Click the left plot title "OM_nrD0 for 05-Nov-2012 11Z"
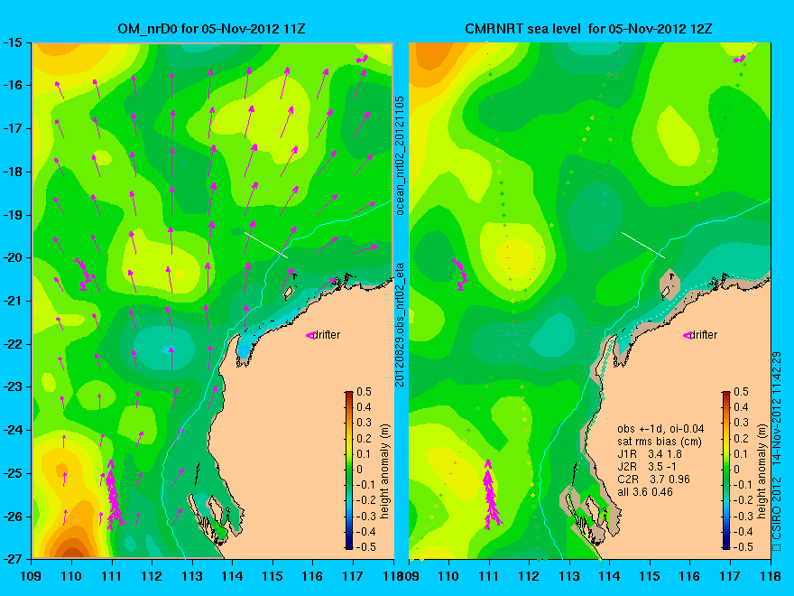Viewport: 794px width, 596px height. (211, 28)
